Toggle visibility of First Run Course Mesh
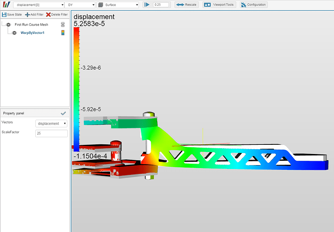Viewport: 334px width, 232px height. point(8,25)
